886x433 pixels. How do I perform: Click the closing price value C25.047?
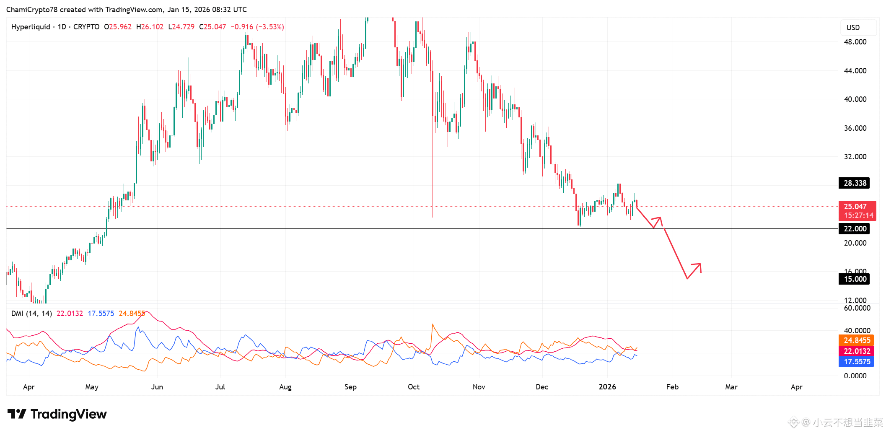(x=212, y=27)
